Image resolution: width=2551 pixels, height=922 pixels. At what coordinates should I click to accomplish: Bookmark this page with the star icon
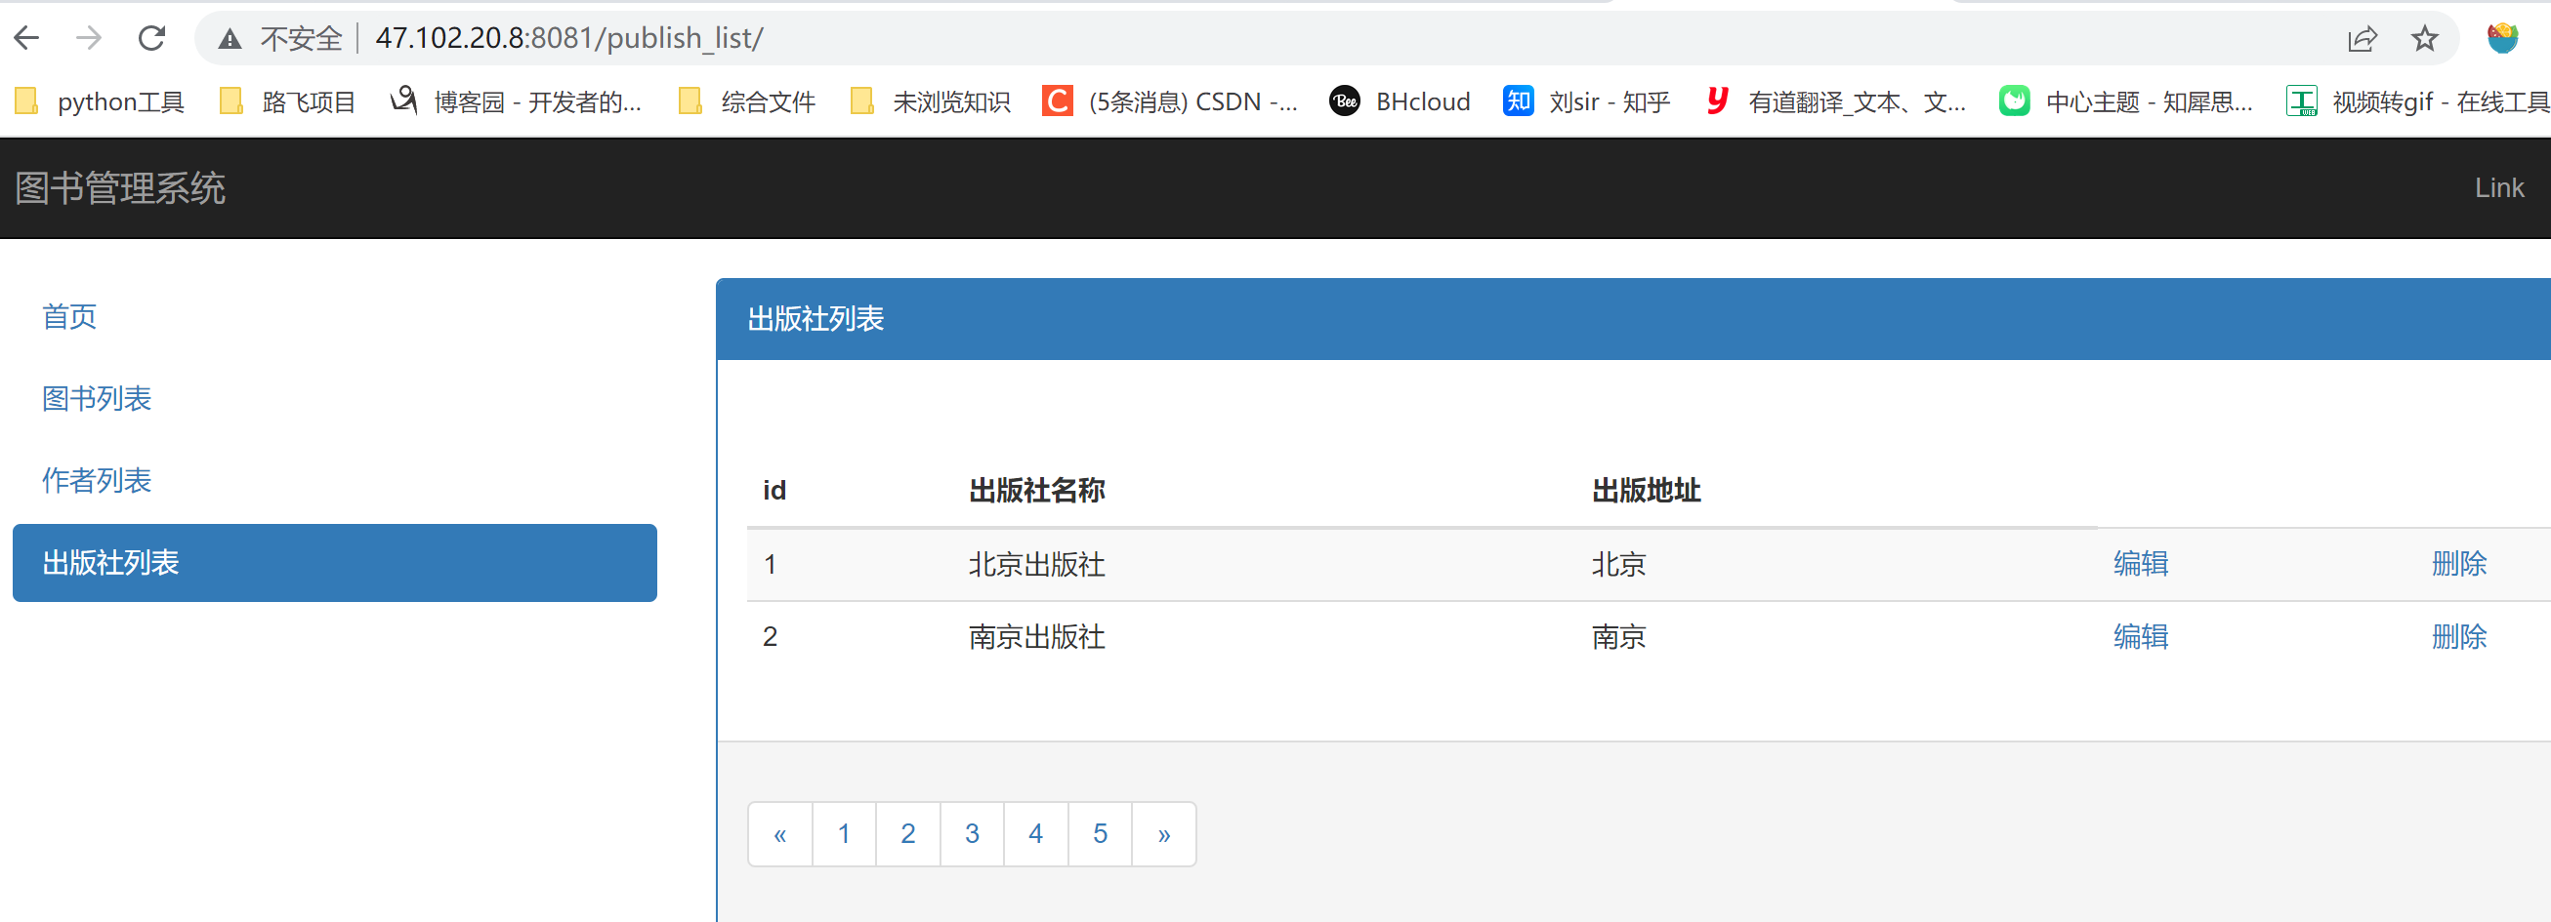2424,39
